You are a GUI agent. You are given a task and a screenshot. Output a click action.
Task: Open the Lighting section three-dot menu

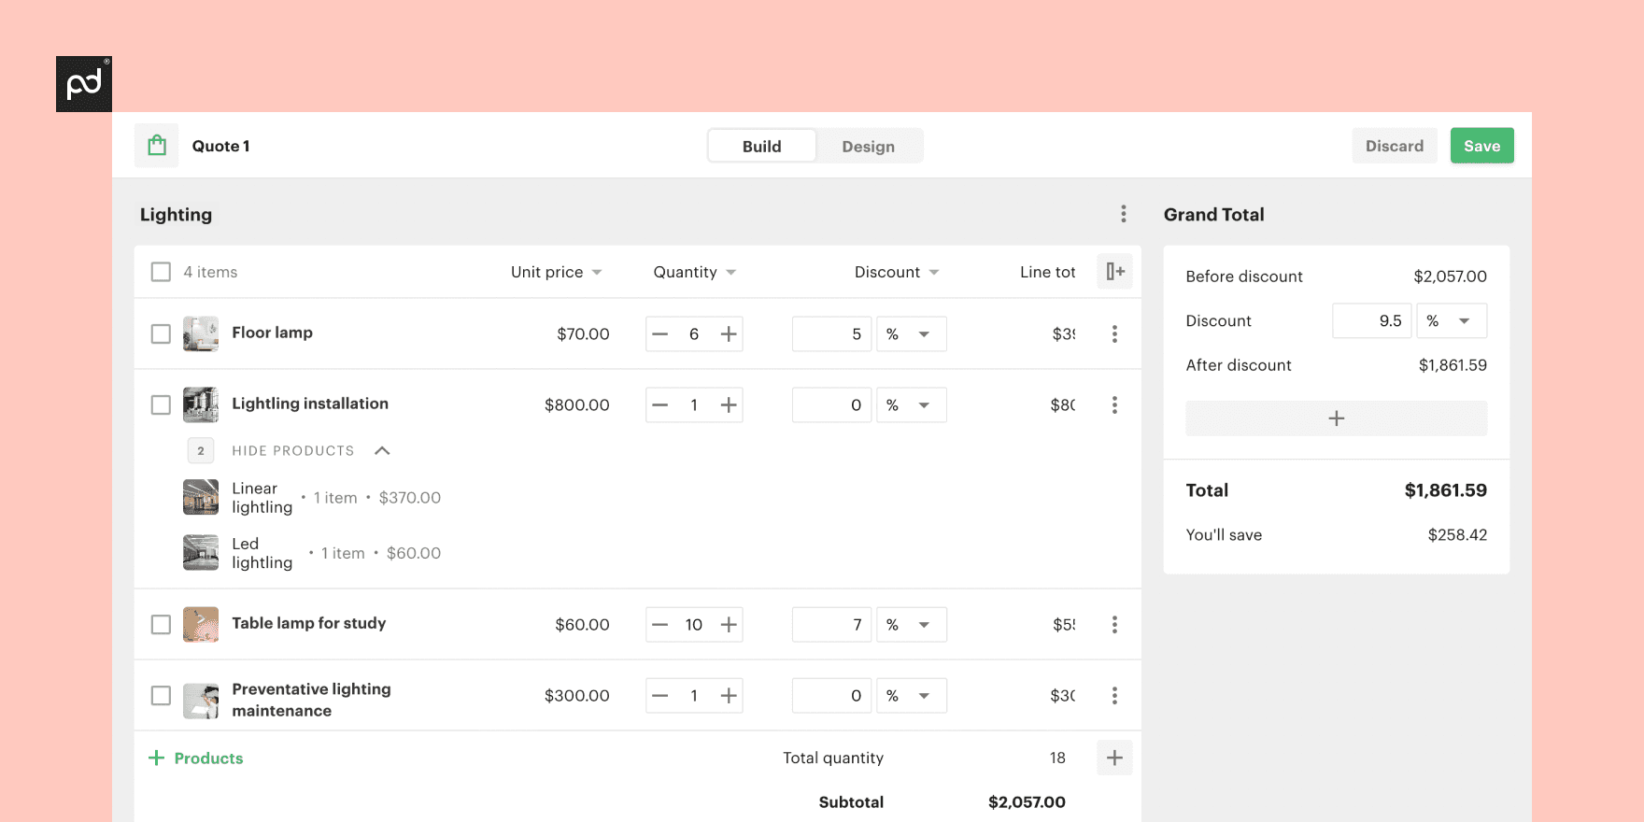coord(1123,214)
